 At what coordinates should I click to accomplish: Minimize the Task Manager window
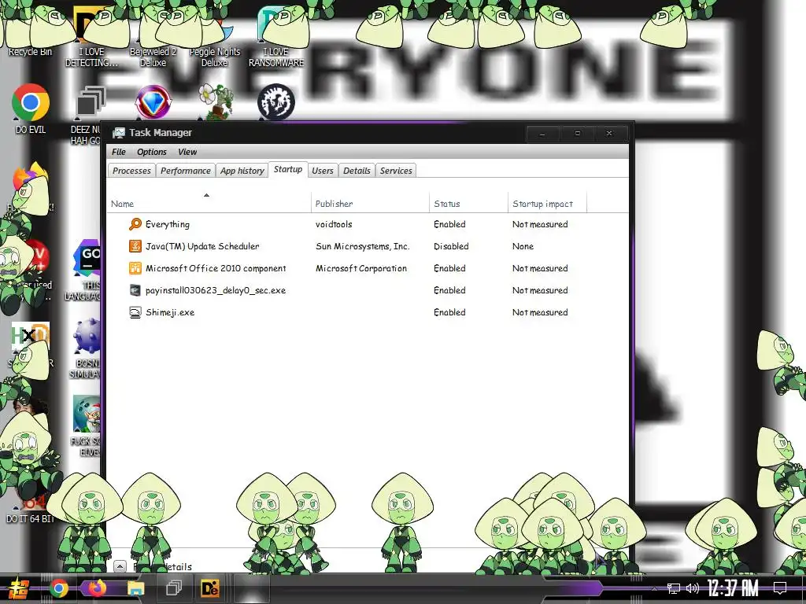[542, 134]
